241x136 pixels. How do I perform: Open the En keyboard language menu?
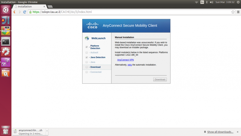(202, 2)
